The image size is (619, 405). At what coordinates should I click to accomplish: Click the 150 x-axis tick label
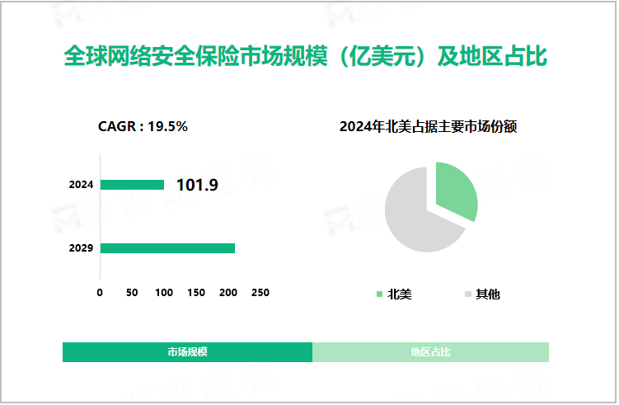pos(196,292)
